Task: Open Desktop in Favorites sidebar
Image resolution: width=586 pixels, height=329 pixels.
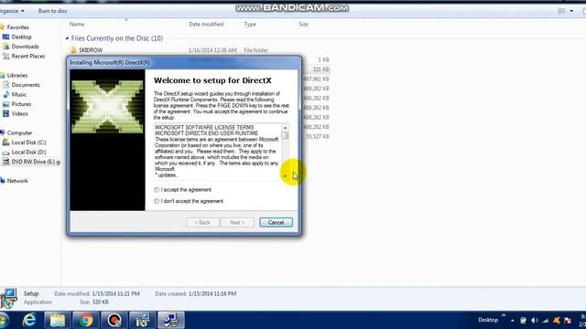Action: coord(21,37)
